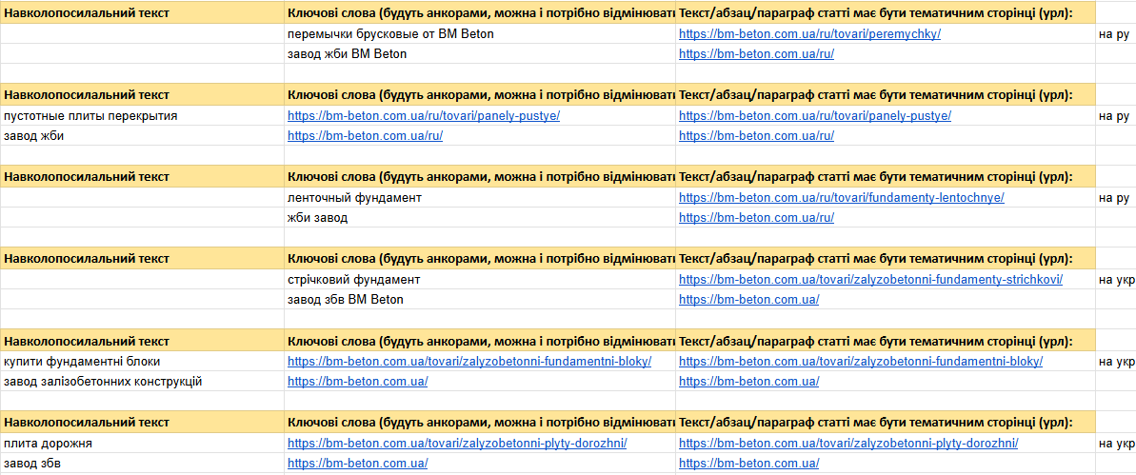The width and height of the screenshot is (1136, 475).
Task: Open panely-pustye link in the Текст/абзац column
Action: [x=815, y=116]
